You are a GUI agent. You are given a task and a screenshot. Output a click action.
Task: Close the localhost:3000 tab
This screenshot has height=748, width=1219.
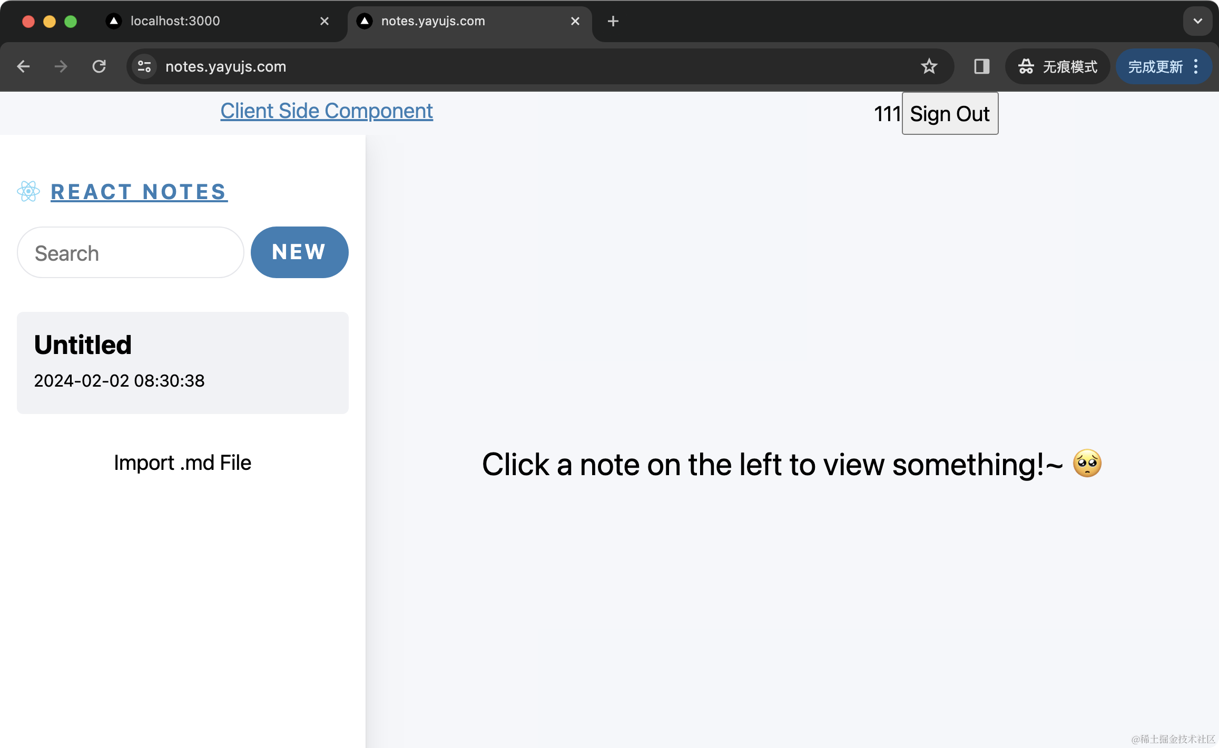point(325,21)
